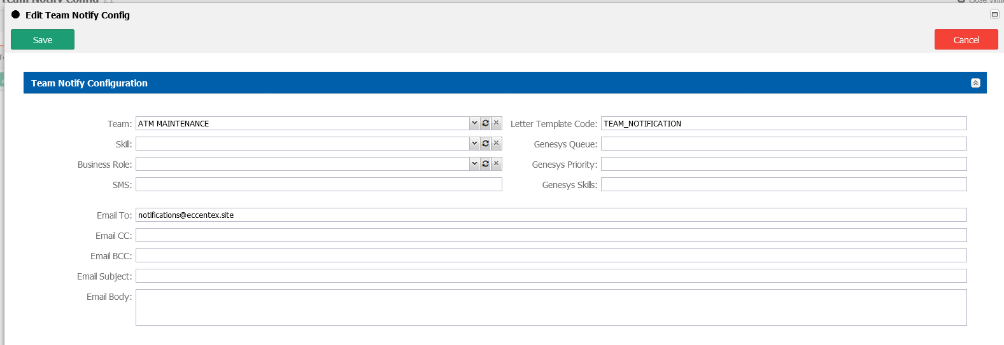The height and width of the screenshot is (345, 1004).
Task: Save the team notify config
Action: (x=43, y=39)
